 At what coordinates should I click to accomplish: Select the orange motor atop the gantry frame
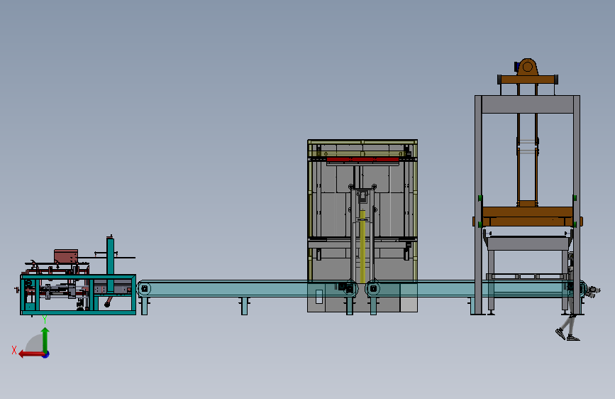pyautogui.click(x=527, y=67)
